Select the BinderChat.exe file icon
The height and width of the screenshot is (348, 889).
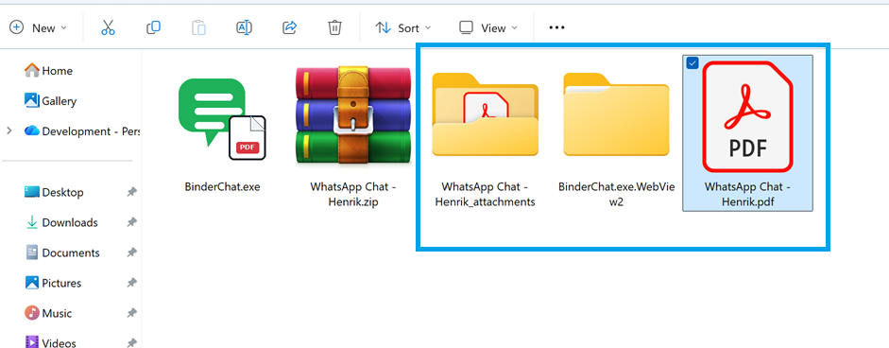222,119
